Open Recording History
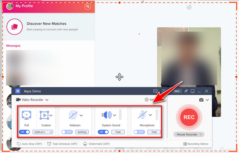This screenshot has height=153, width=239. tap(196, 144)
